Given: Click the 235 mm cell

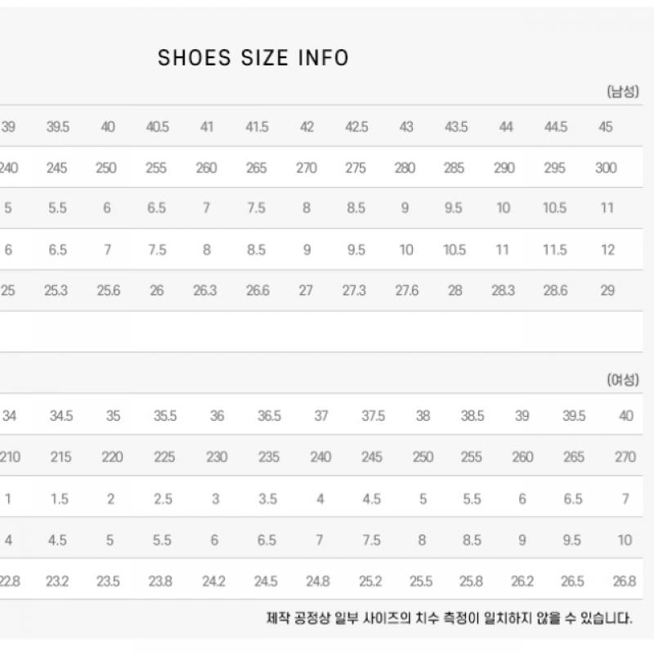Looking at the screenshot, I should pyautogui.click(x=269, y=457).
